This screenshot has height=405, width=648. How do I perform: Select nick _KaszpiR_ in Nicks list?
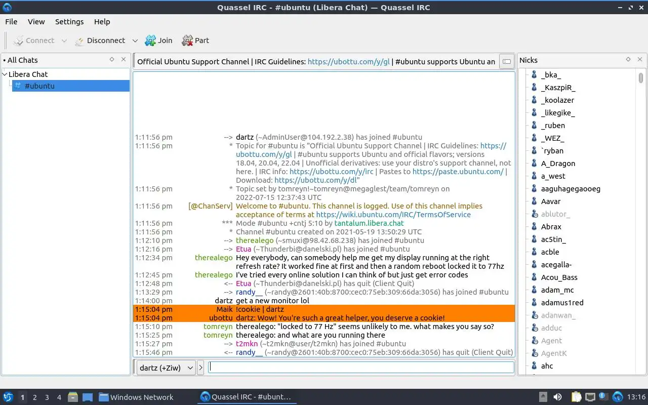pyautogui.click(x=558, y=88)
